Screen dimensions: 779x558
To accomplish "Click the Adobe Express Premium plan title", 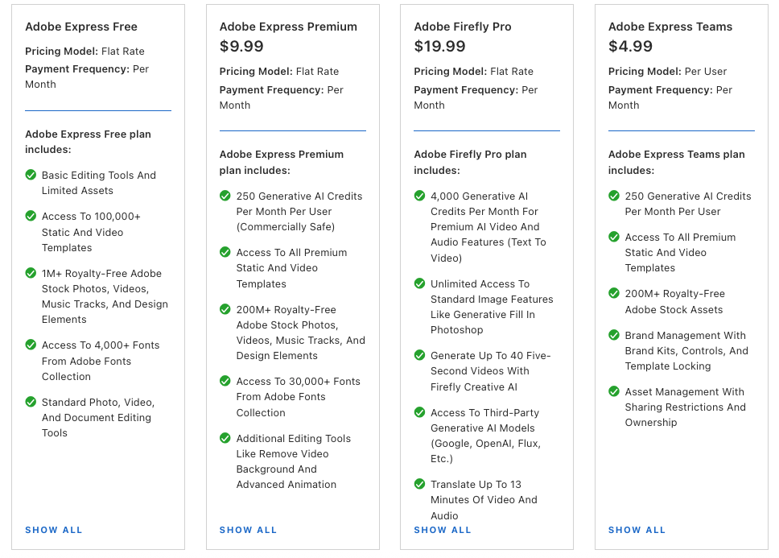I will (288, 27).
